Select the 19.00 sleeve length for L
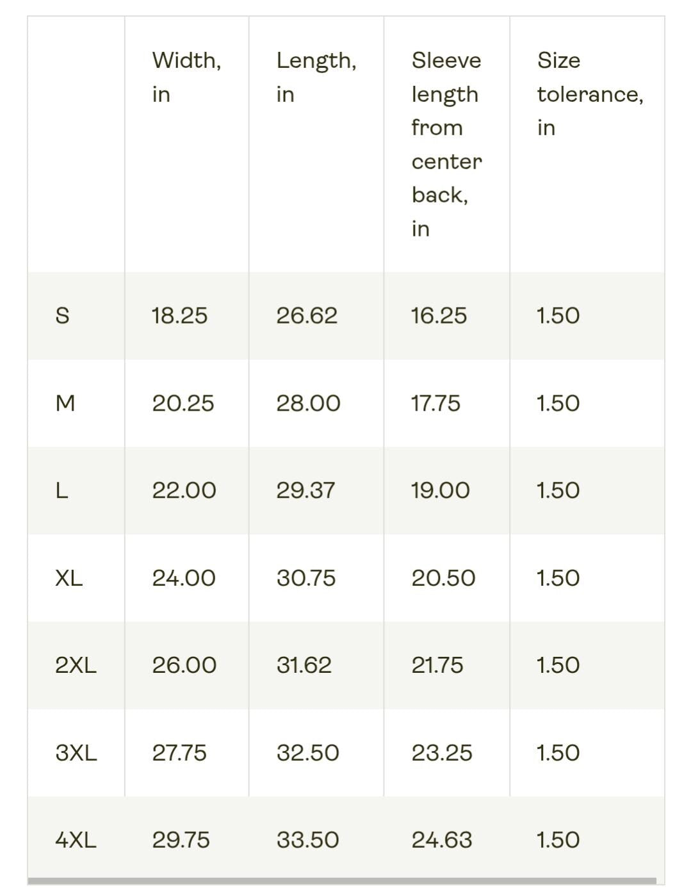The height and width of the screenshot is (892, 691). [440, 490]
